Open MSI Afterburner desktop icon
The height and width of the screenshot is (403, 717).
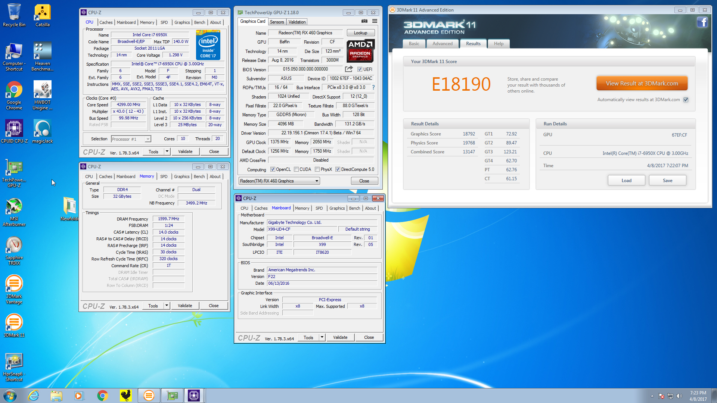14,212
